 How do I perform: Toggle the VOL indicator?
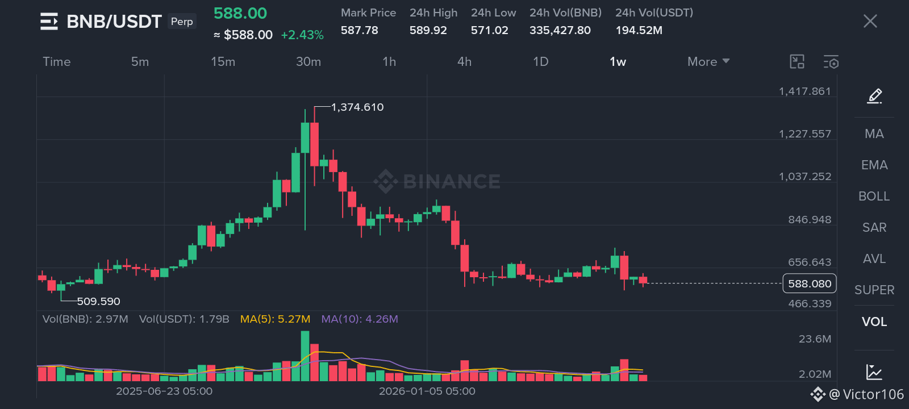coord(874,322)
